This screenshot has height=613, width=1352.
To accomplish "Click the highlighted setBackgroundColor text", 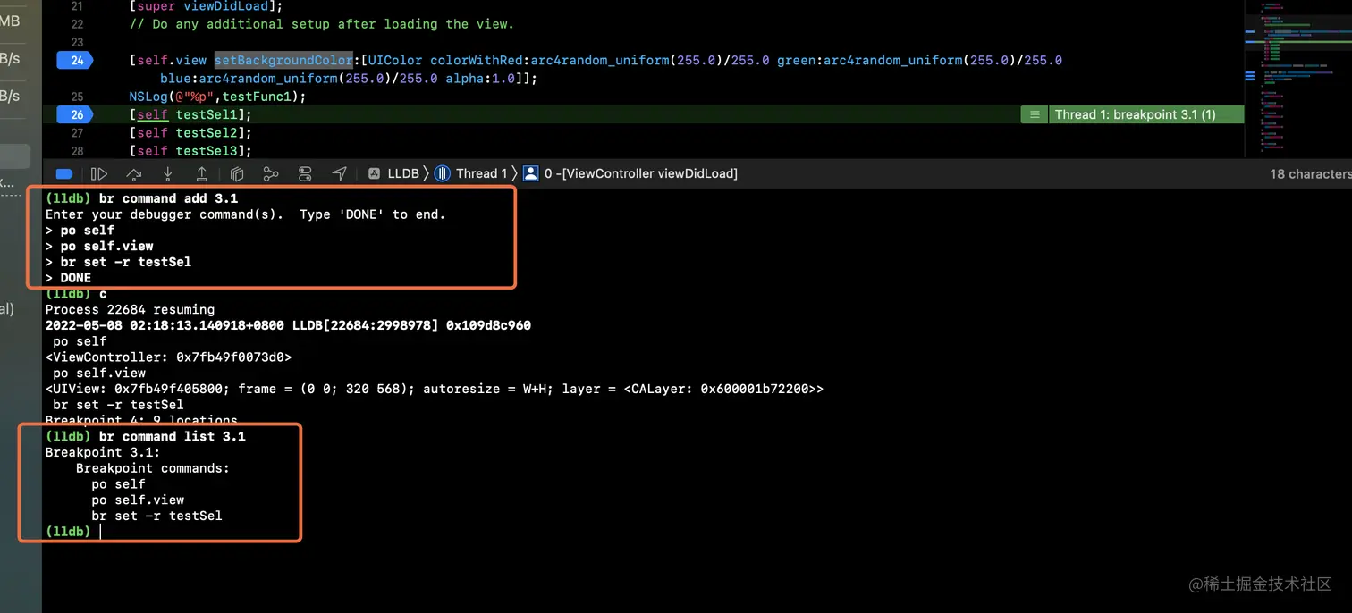I will (283, 60).
